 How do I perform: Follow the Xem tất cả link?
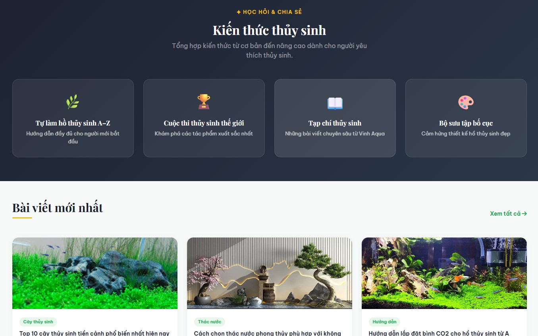pyautogui.click(x=508, y=214)
